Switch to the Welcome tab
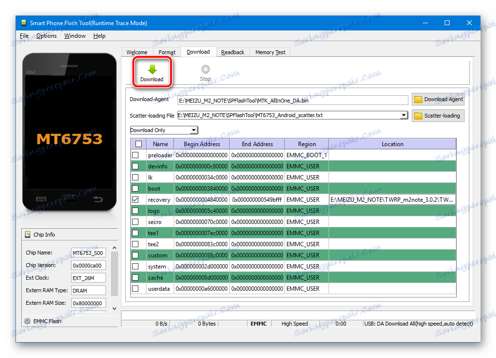Viewport: 496px width, 358px height. pos(137,52)
